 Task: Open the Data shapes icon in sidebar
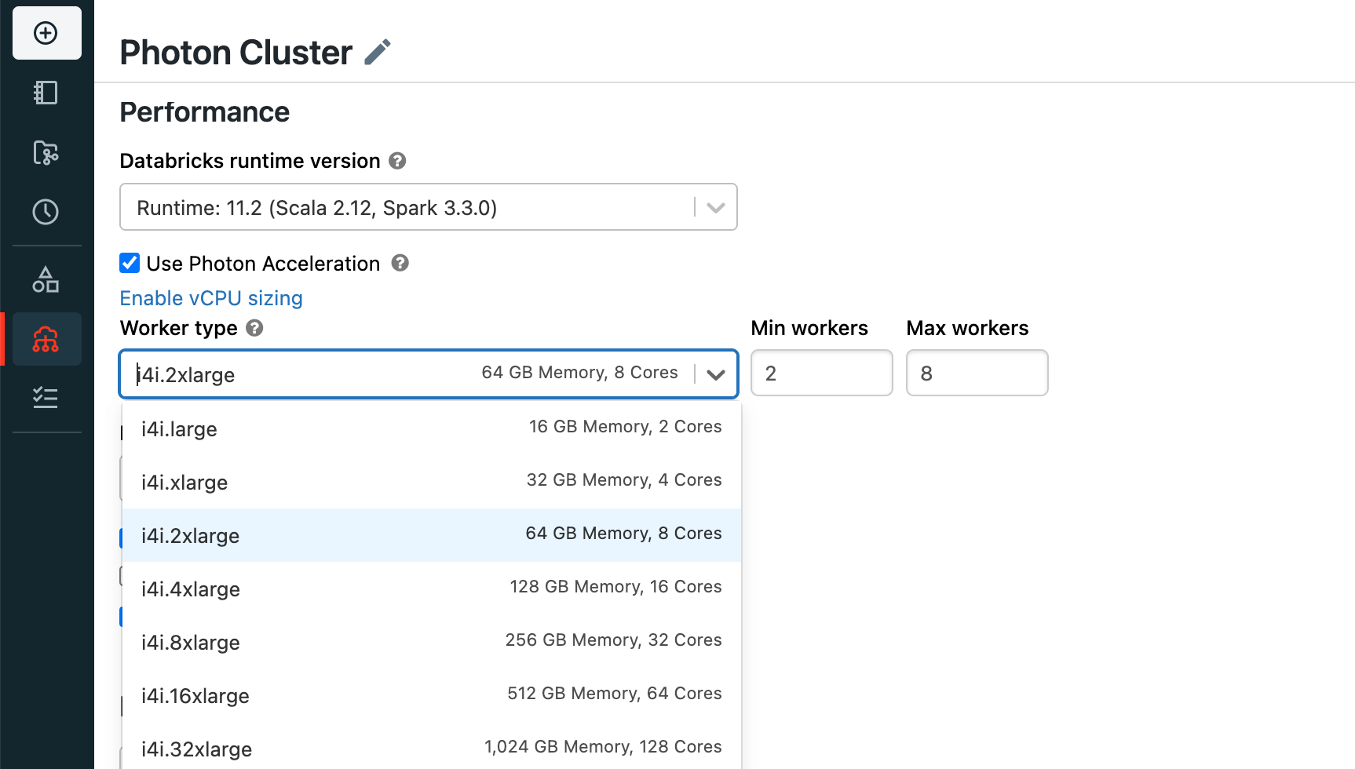(x=46, y=279)
